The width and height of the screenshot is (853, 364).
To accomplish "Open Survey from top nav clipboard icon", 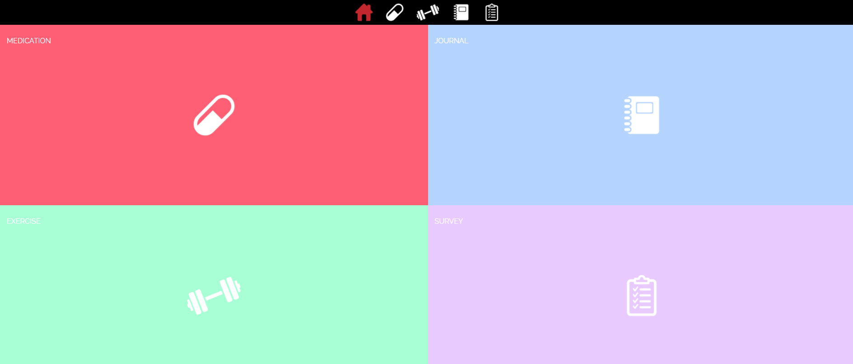I will click(492, 13).
